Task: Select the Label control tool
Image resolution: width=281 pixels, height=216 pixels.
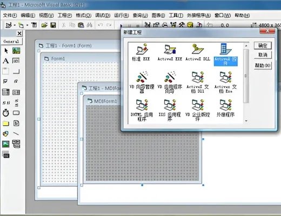Action: click(x=6, y=61)
